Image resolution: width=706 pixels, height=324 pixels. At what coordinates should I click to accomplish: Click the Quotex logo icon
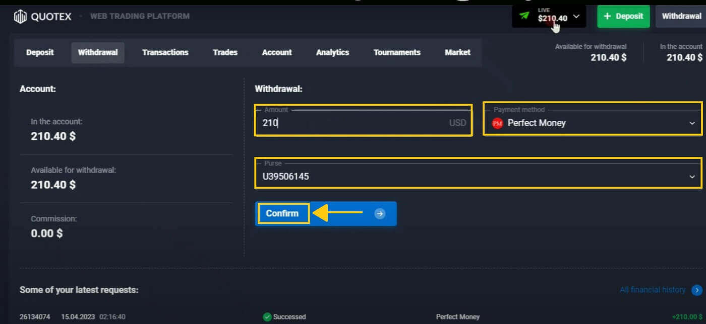pos(20,17)
